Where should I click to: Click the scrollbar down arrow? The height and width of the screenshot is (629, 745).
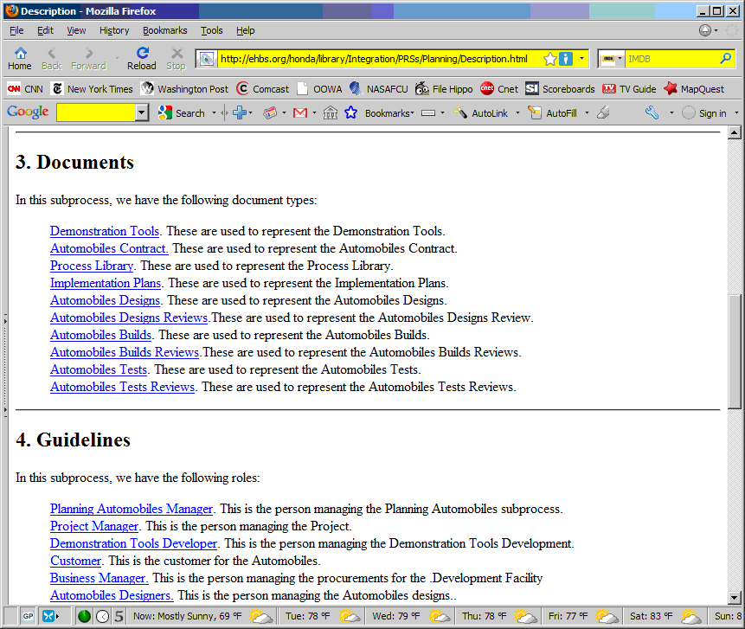(735, 597)
